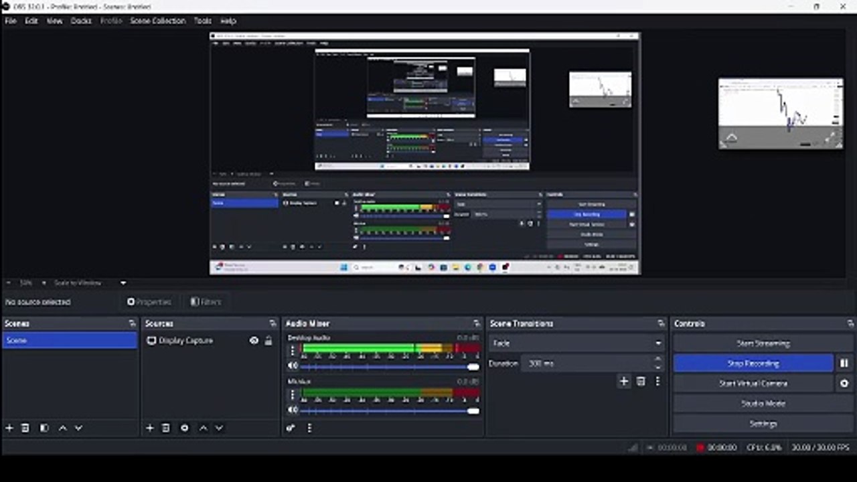Remove selected source with Sources trash icon
Screen dimensions: 857x482
click(x=166, y=428)
